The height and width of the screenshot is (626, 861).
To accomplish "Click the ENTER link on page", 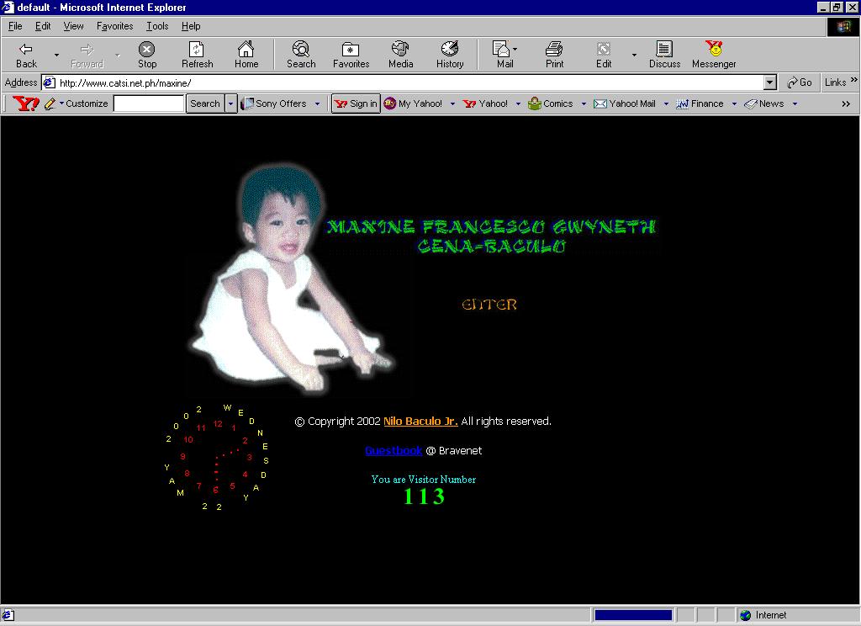I will point(489,305).
